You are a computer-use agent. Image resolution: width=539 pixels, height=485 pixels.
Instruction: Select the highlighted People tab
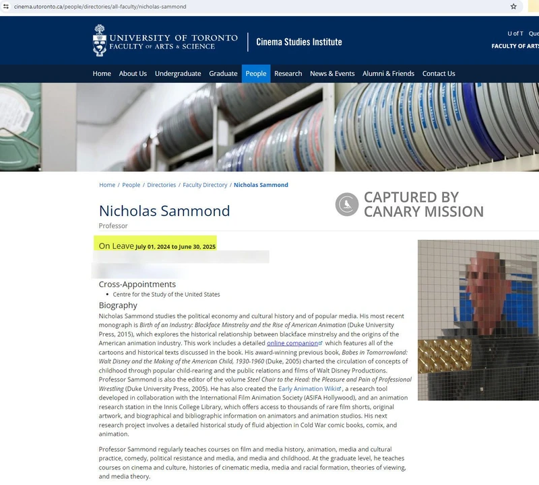(256, 73)
